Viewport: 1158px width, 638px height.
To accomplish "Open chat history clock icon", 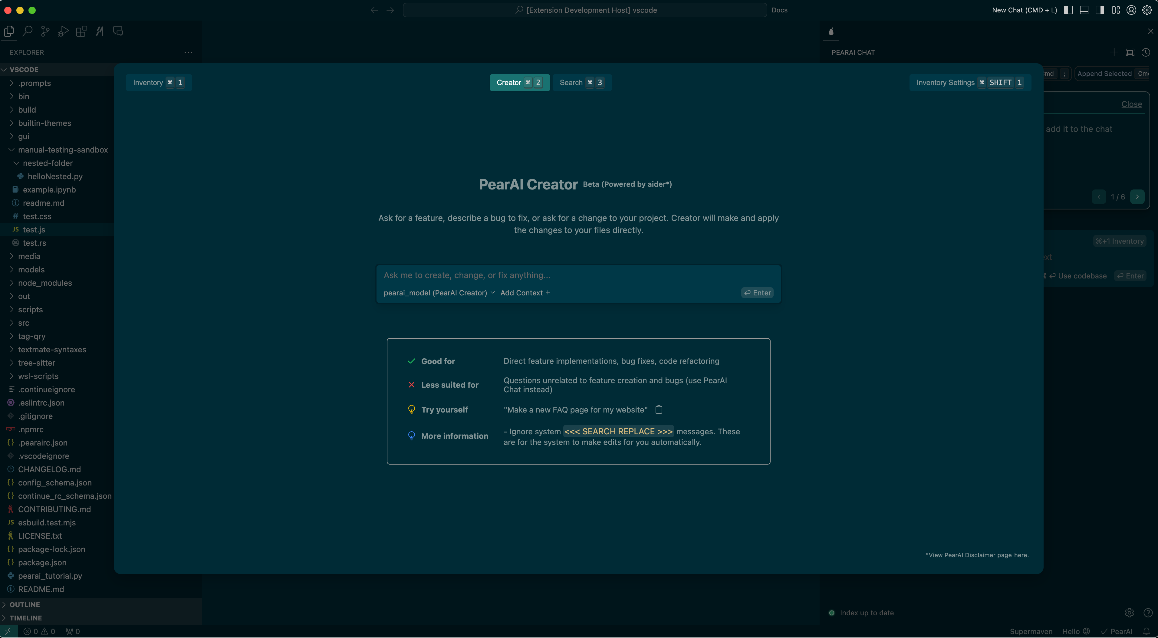I will click(x=1146, y=53).
